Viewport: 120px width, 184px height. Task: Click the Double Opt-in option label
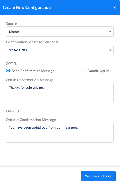pos(98,71)
